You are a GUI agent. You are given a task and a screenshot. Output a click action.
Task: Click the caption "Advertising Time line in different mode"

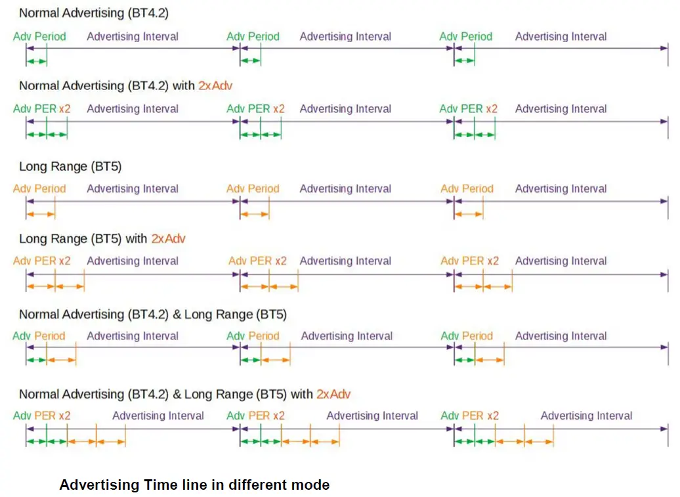194,485
